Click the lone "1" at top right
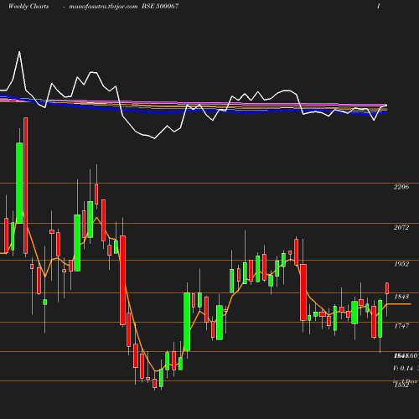Image resolution: width=419 pixels, height=419 pixels. 379,6
